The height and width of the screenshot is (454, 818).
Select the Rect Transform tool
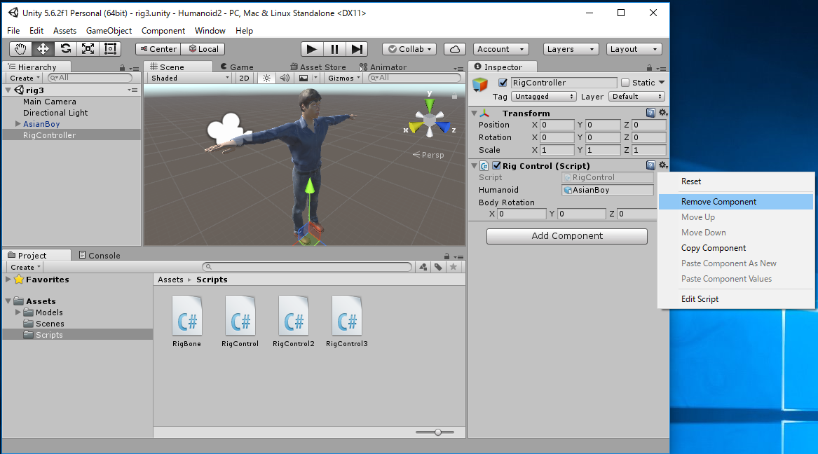tap(110, 49)
